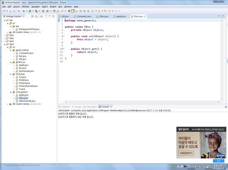The width and height of the screenshot is (228, 170).
Task: Open the Refactor menu
Action: point(26,7)
